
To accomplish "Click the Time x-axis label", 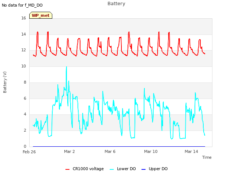I will pyautogui.click(x=207, y=157).
